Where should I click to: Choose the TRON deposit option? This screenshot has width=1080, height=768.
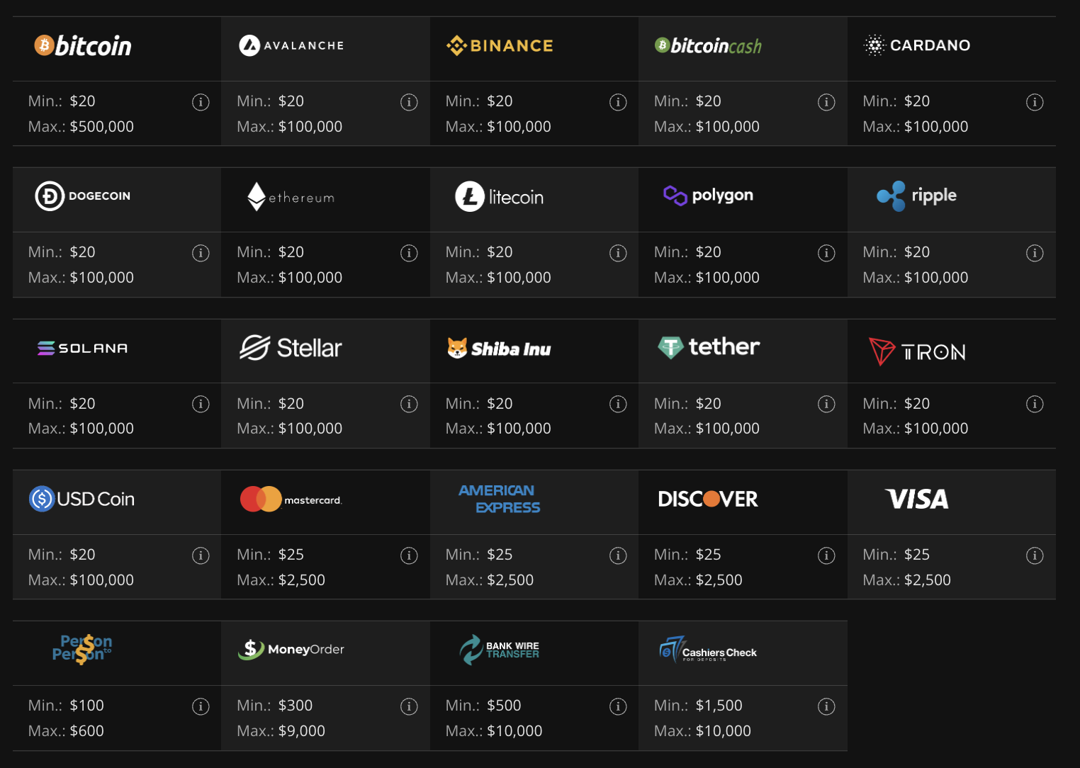coord(917,351)
